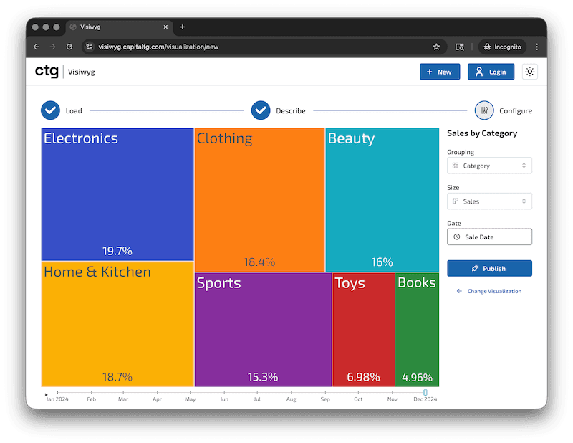This screenshot has width=573, height=443.
Task: Click the ctg logo
Action: 46,71
